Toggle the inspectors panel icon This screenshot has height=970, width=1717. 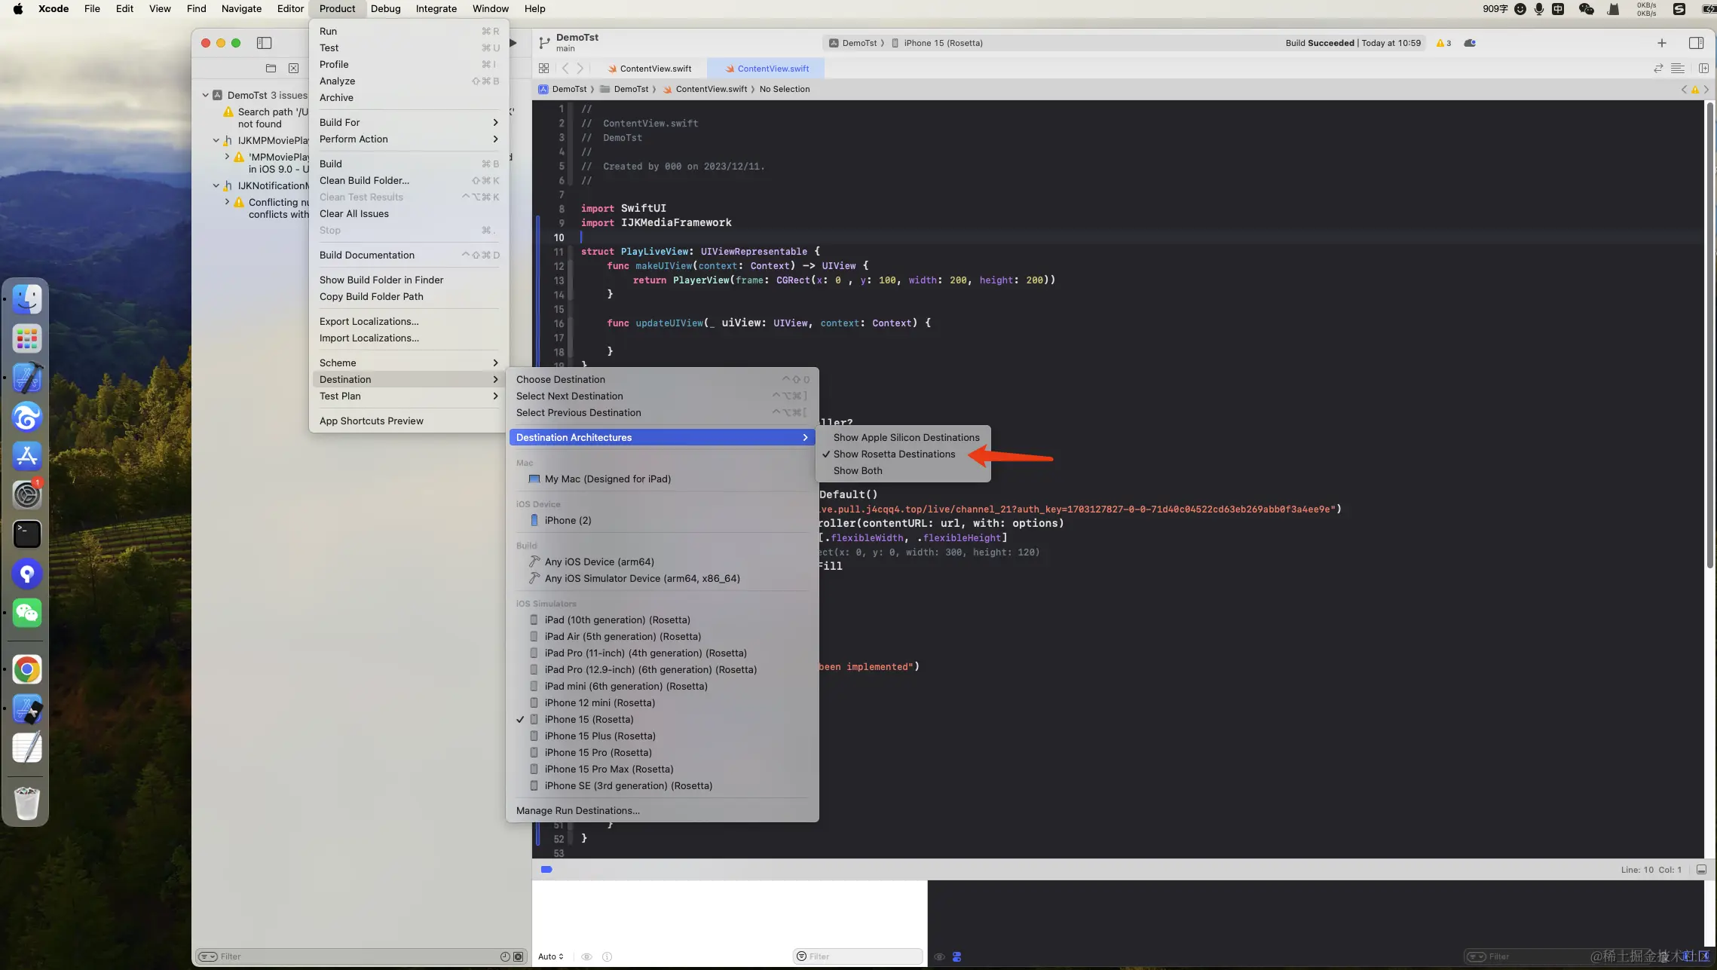1696,43
